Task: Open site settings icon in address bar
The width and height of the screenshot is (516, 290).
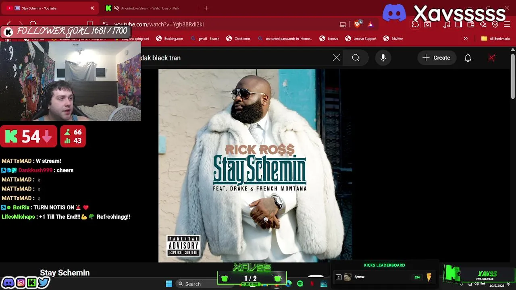Action: click(105, 24)
